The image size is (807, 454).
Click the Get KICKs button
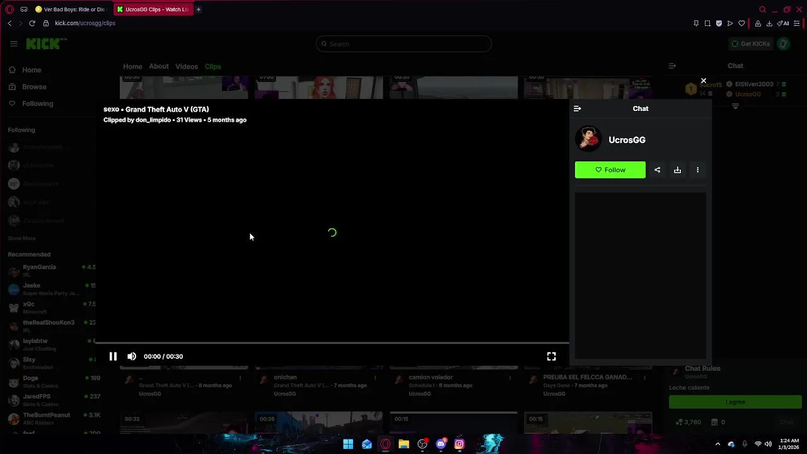tap(750, 44)
